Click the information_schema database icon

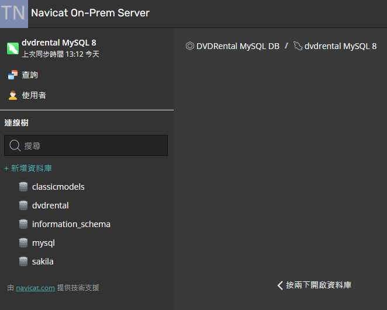pyautogui.click(x=23, y=224)
